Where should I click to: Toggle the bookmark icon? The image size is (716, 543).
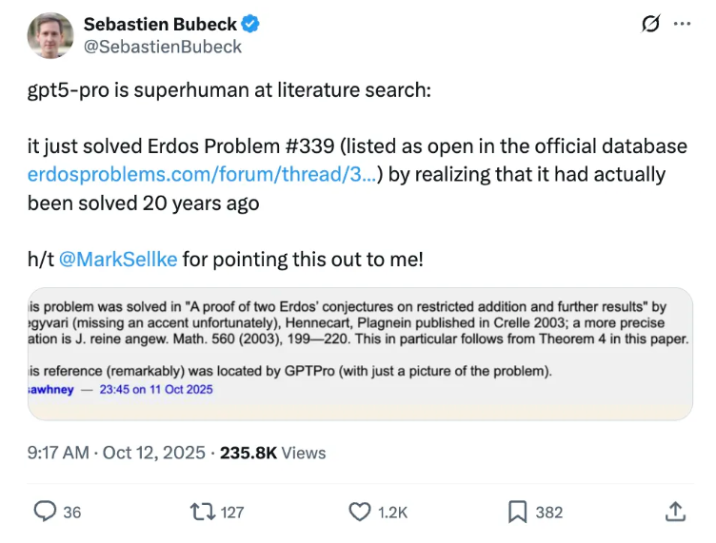[x=517, y=512]
